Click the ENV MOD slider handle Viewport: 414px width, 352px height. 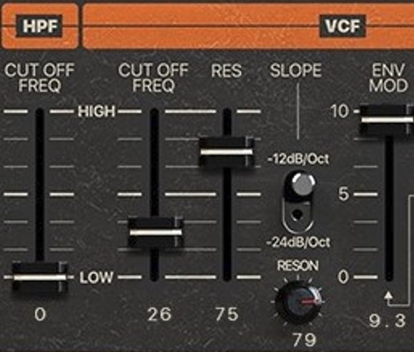coord(386,119)
